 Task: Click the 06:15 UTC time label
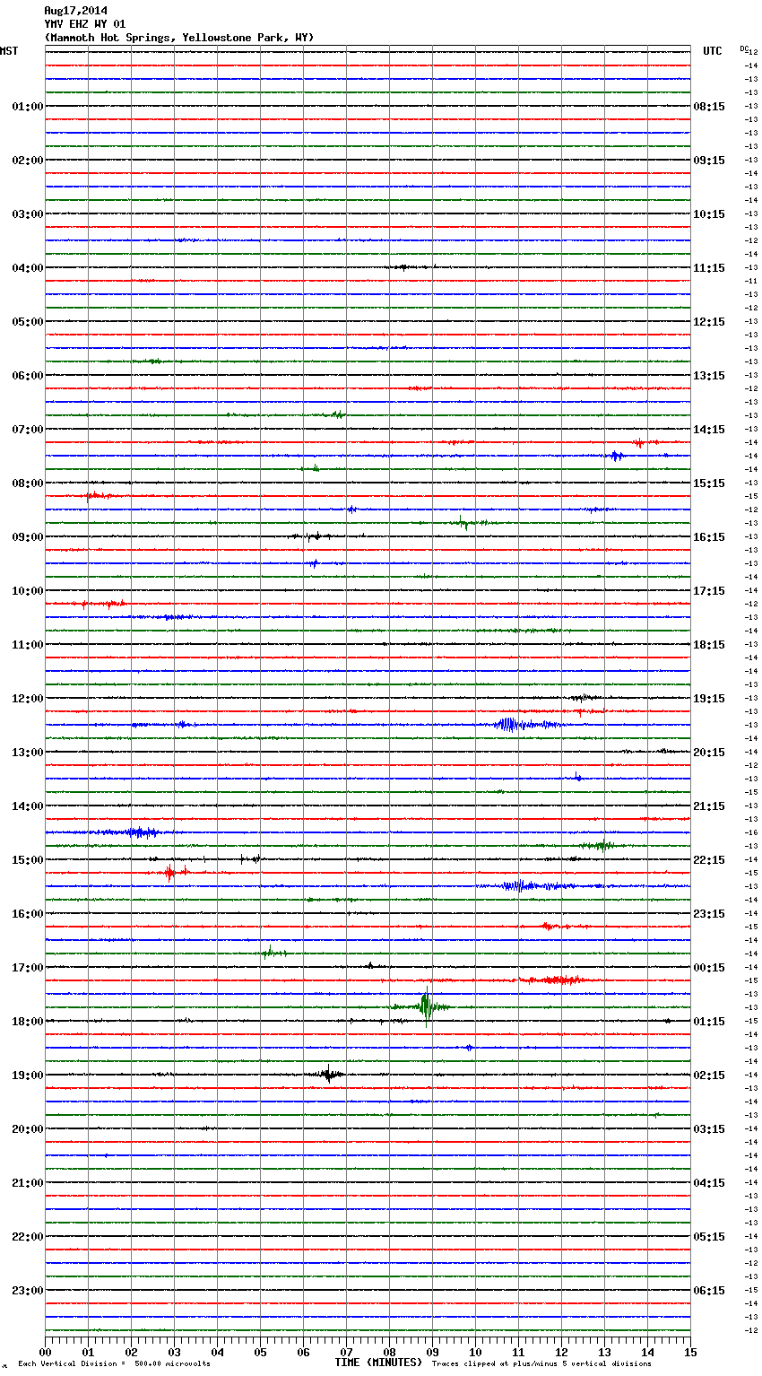[709, 1291]
